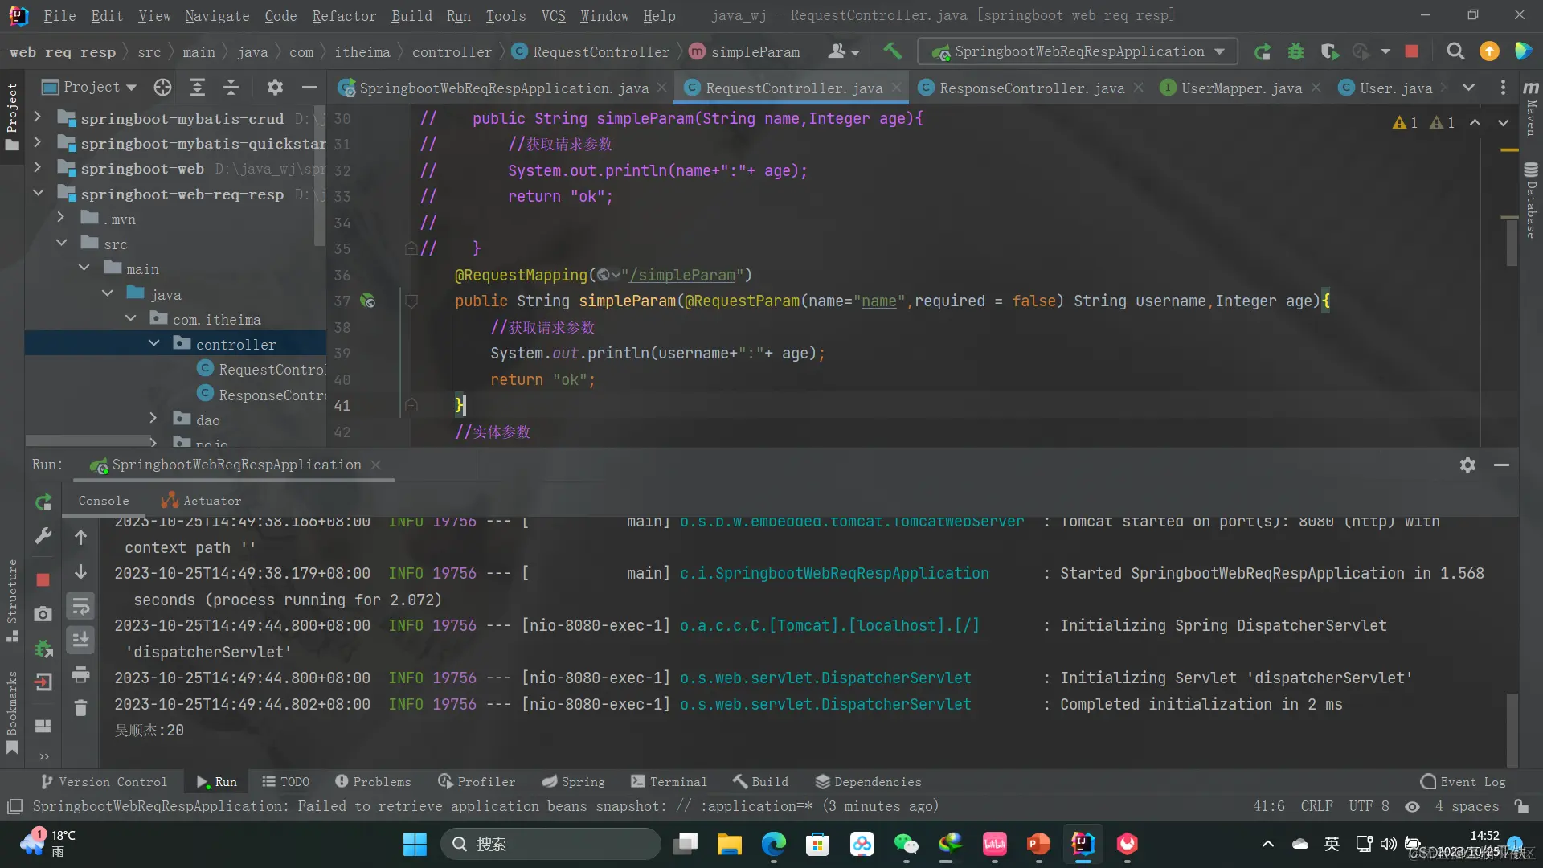Toggle soft-wrap in console
Viewport: 1543px width, 868px height.
point(80,606)
